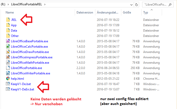This screenshot has height=109, width=177.
Task: Select LibreOfficePortable.exe file name
Action: coord(26,68)
